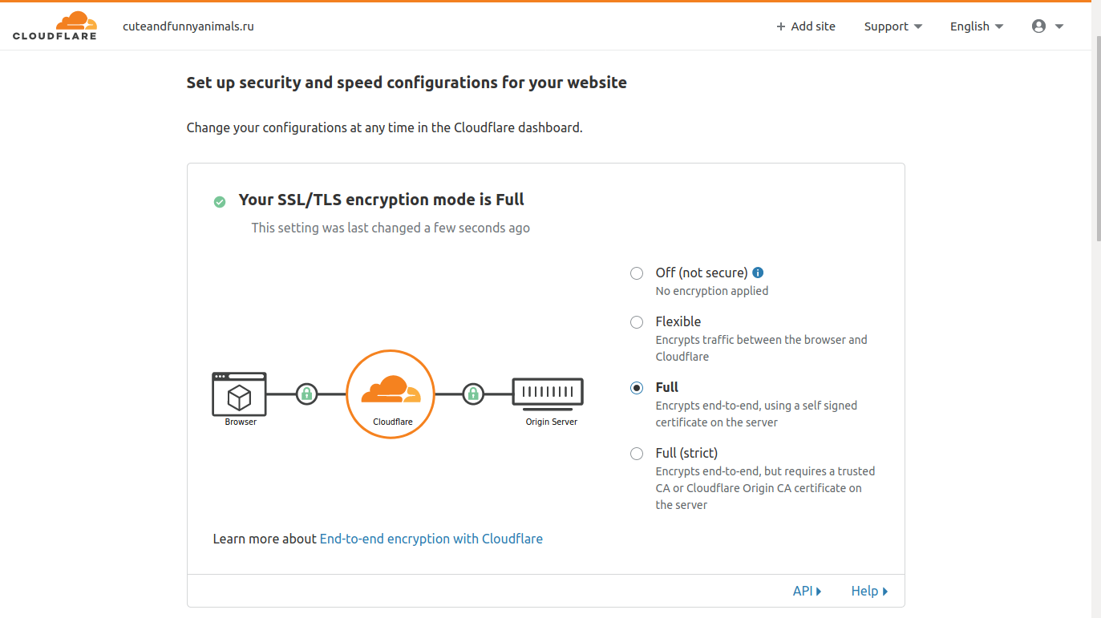Select the Off (not secure) radio option
This screenshot has width=1101, height=618.
(637, 273)
